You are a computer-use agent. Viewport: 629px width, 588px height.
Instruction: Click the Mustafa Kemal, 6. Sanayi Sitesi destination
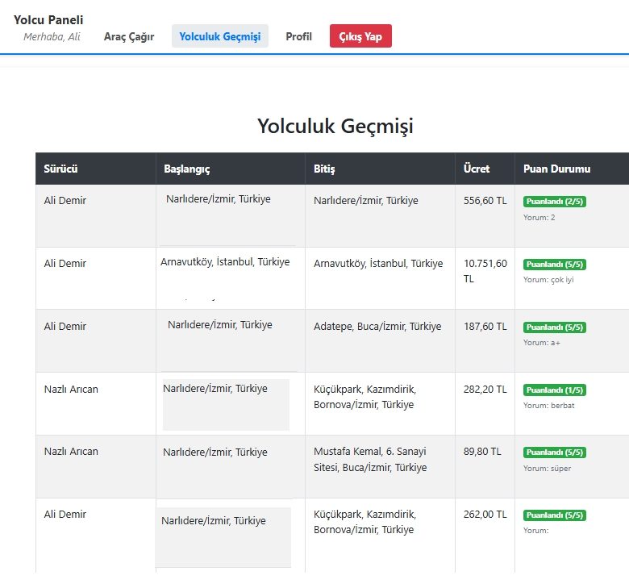pyautogui.click(x=370, y=460)
